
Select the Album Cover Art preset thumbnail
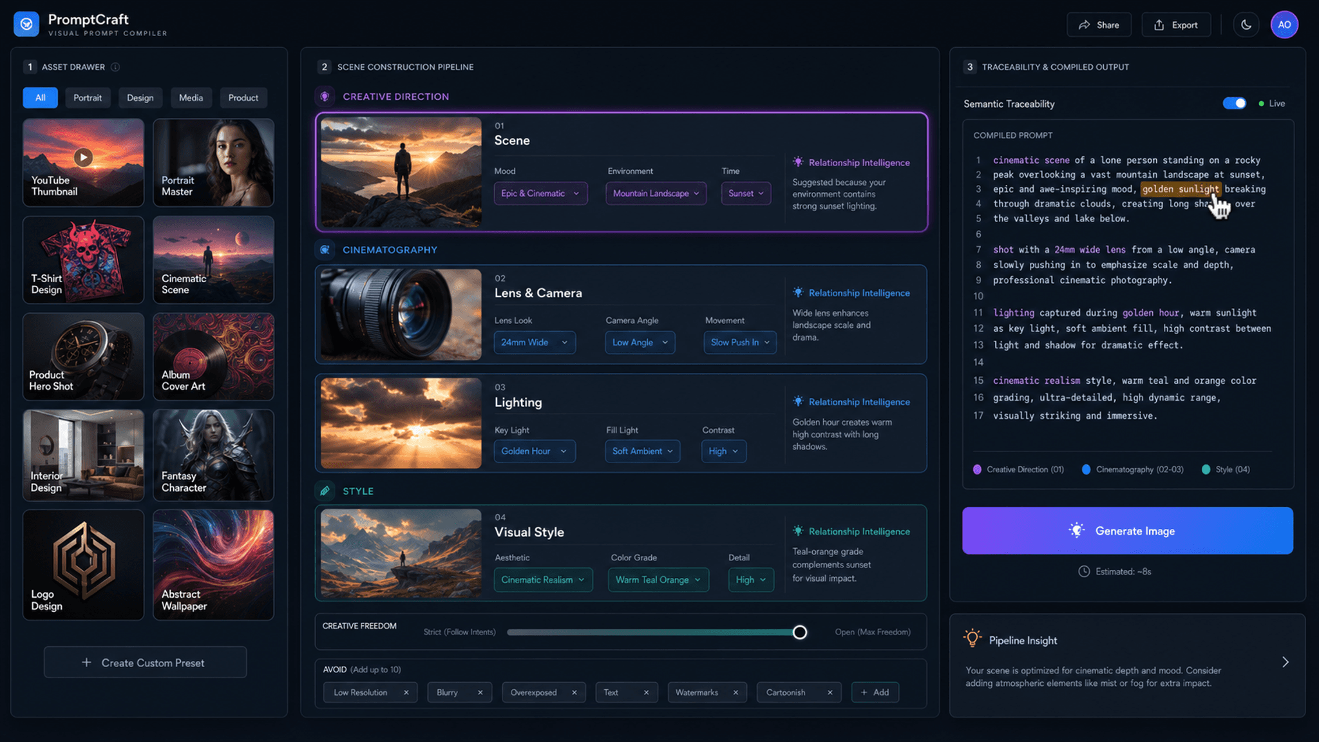tap(214, 357)
